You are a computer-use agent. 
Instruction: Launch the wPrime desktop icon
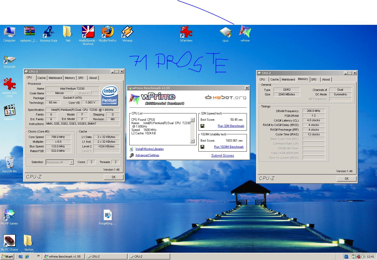245,32
